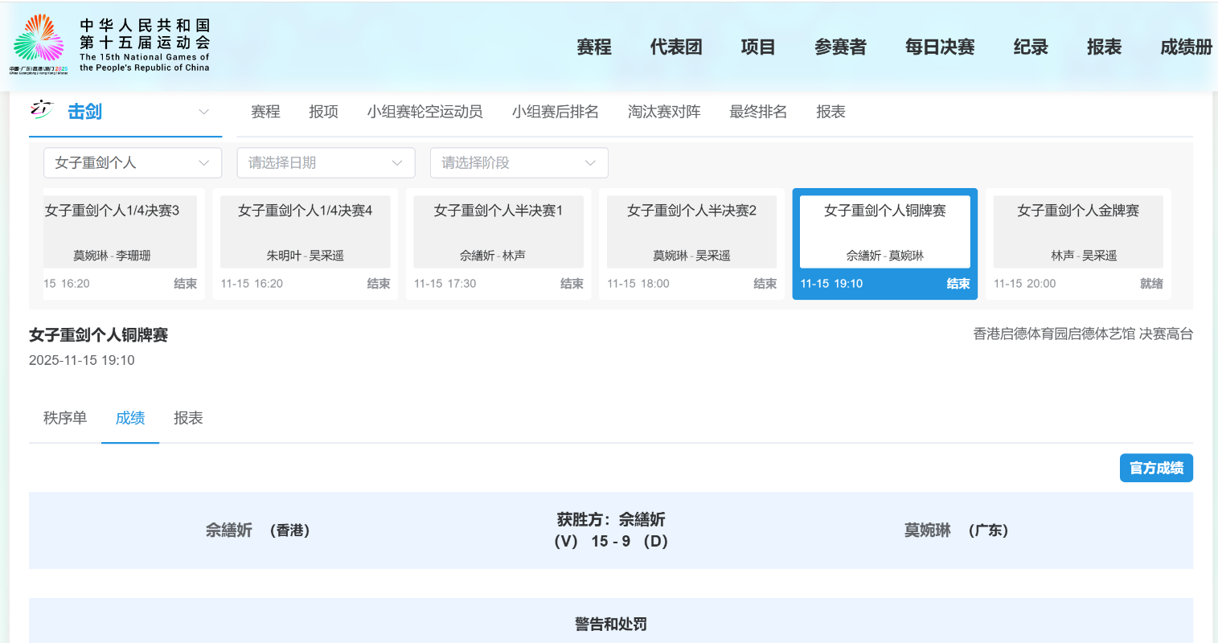
Task: Switch to the 报表 tab beside 成绩
Action: tap(188, 418)
